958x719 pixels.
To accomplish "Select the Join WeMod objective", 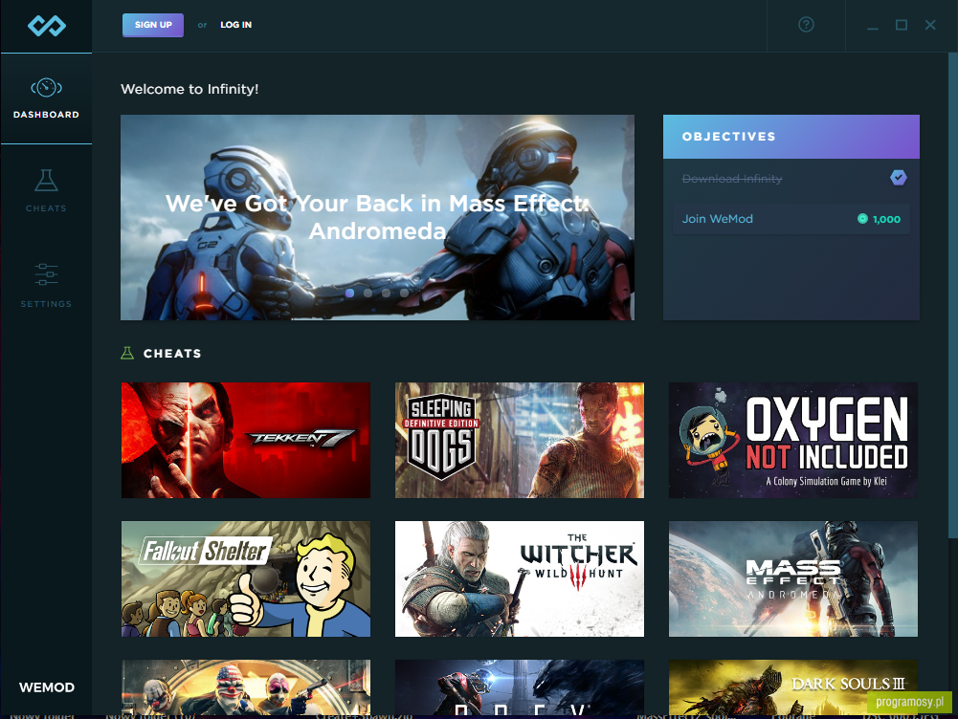I will coord(791,219).
